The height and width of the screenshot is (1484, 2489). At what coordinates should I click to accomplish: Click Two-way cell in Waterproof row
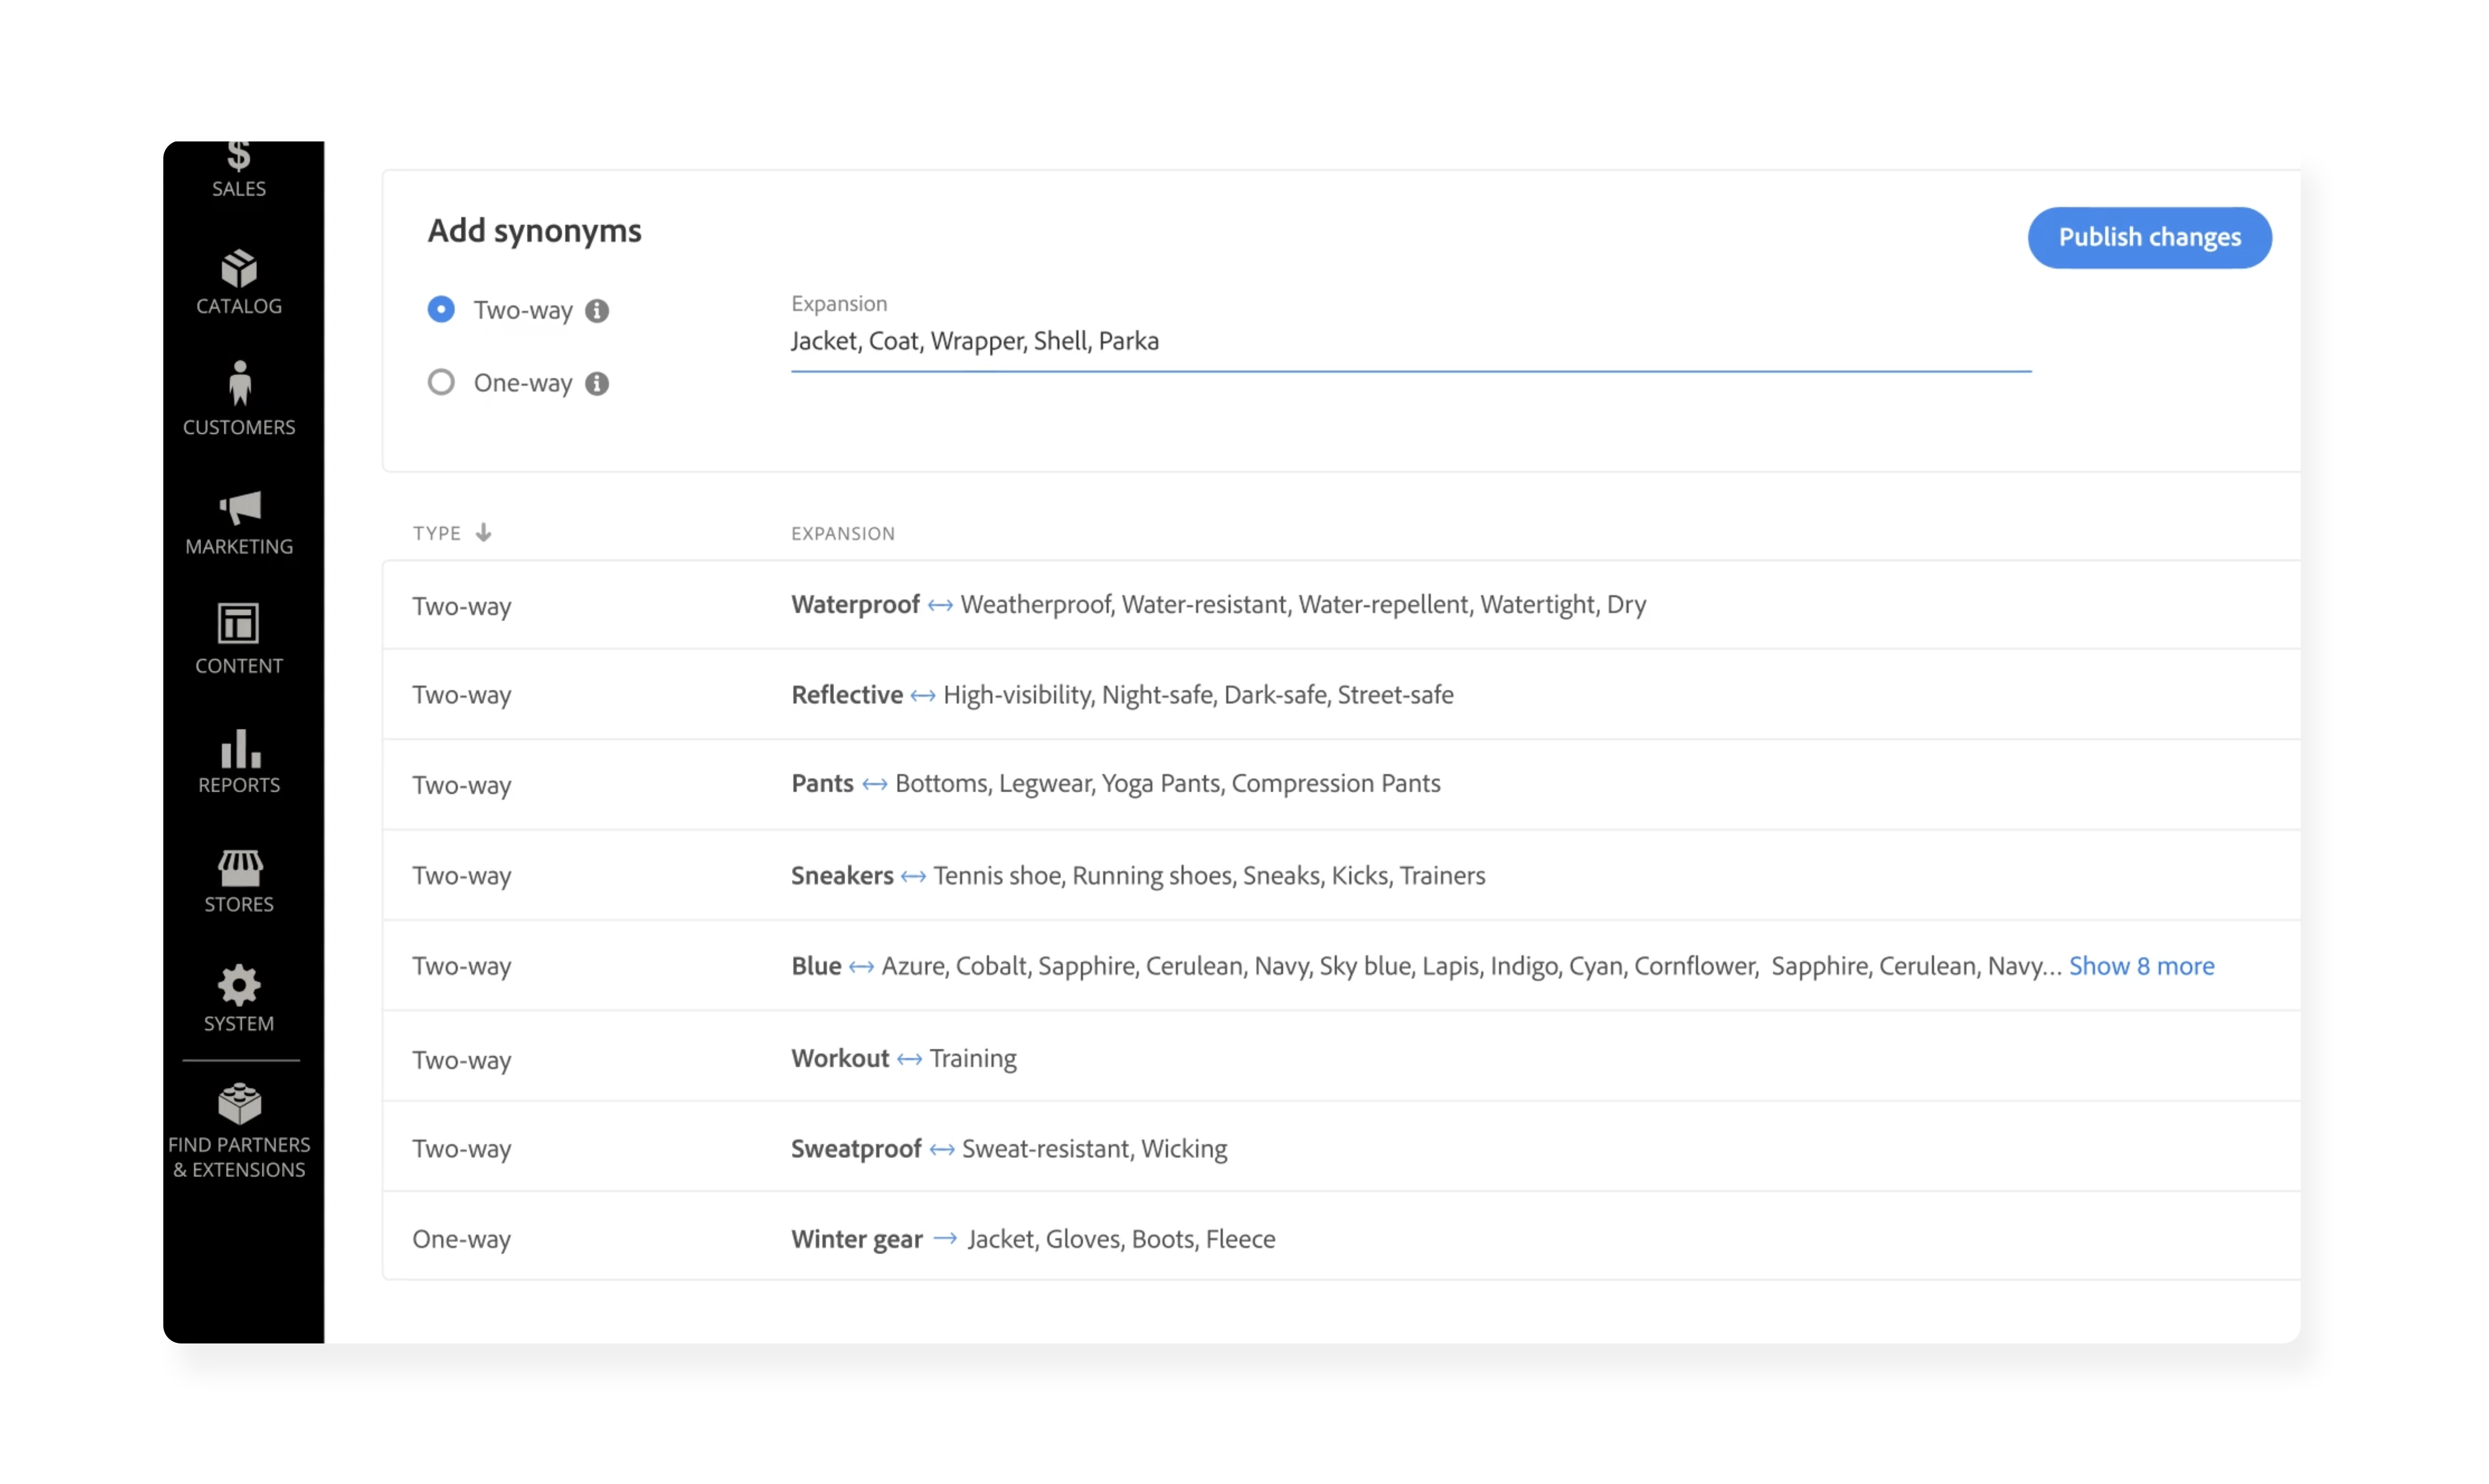click(462, 607)
